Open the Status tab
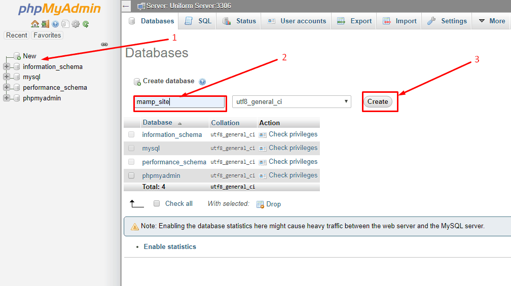The height and width of the screenshot is (286, 511). [239, 21]
